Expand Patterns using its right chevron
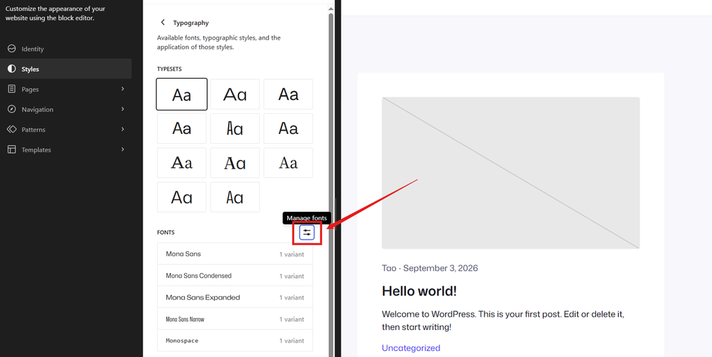 point(122,129)
